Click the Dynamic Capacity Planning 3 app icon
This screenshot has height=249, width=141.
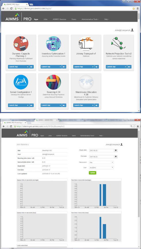(21, 44)
